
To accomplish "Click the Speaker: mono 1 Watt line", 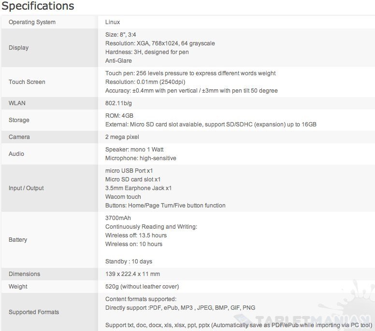I will 134,150.
